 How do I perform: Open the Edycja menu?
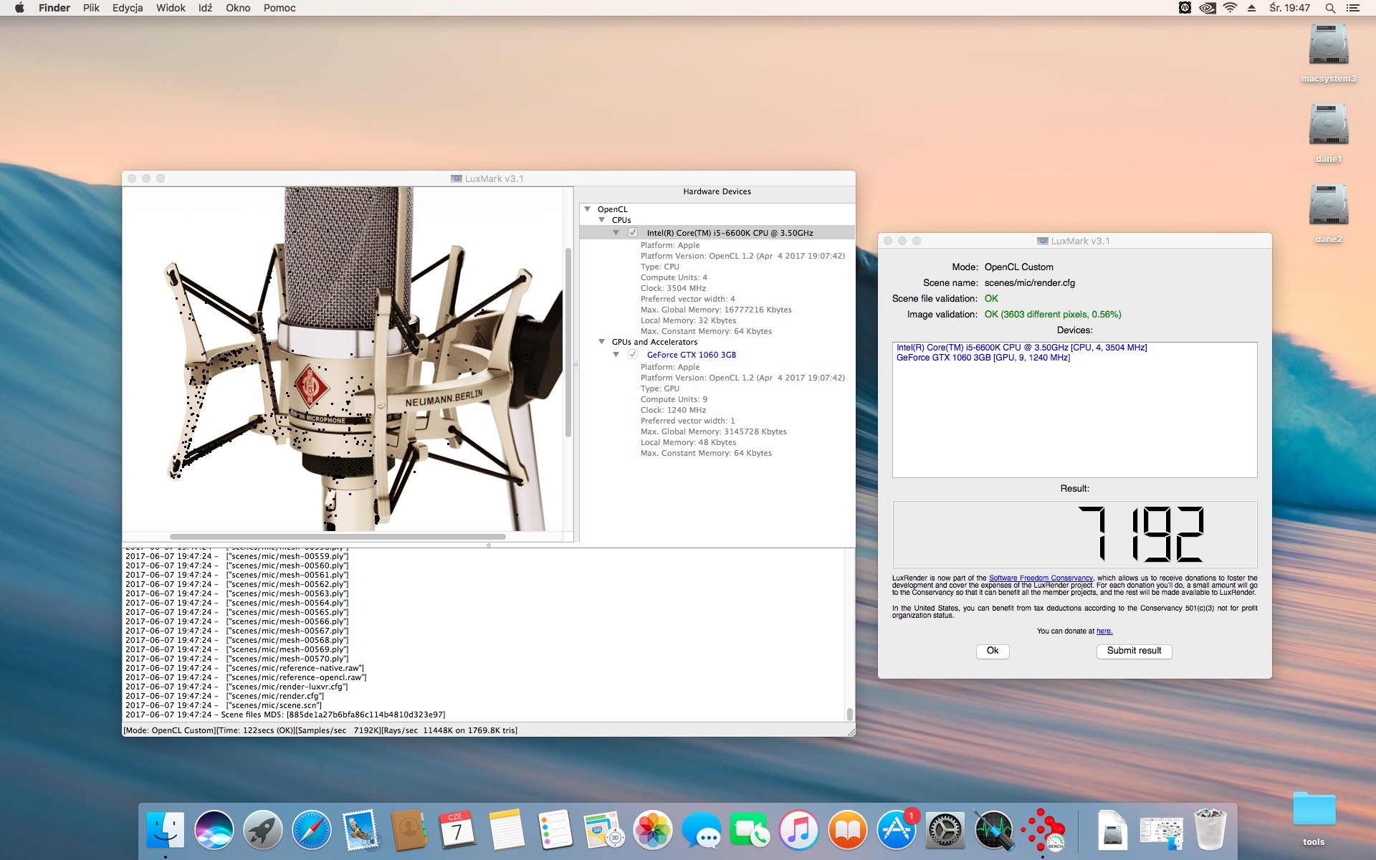(x=128, y=8)
